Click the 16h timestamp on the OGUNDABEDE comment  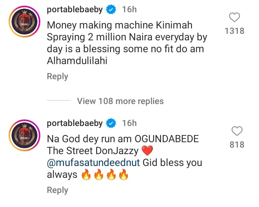coord(129,123)
